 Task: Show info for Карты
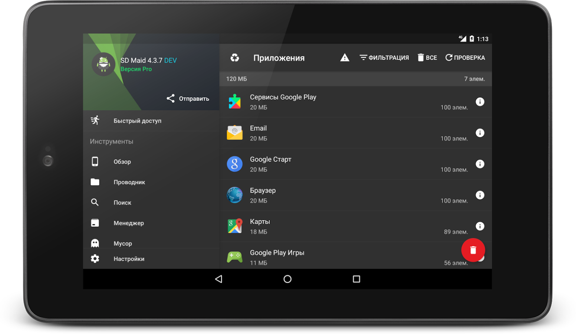tap(480, 226)
